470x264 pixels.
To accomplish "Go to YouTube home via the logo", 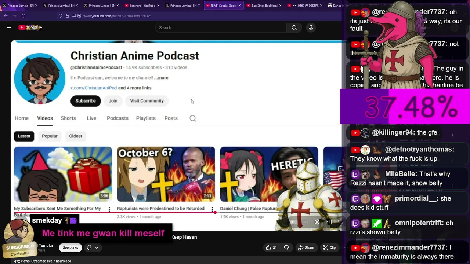I will (30, 27).
